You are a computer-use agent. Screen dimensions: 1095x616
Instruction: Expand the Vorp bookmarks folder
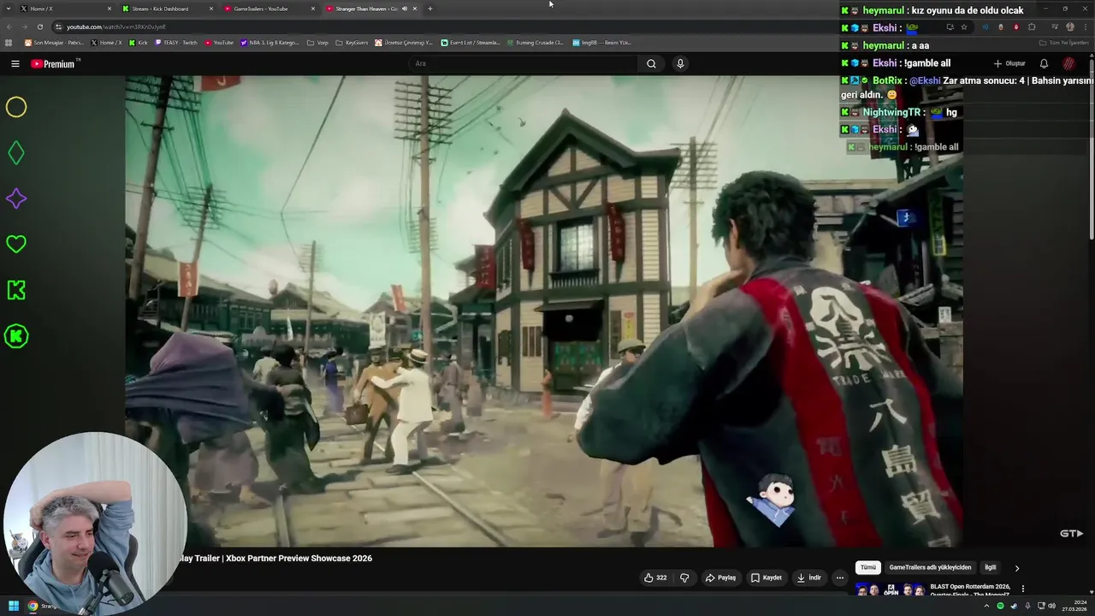[x=317, y=43]
